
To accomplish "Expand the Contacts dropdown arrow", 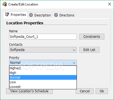I will (74, 50).
